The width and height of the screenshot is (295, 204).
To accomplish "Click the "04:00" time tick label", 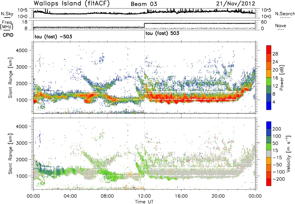I will point(70,196).
